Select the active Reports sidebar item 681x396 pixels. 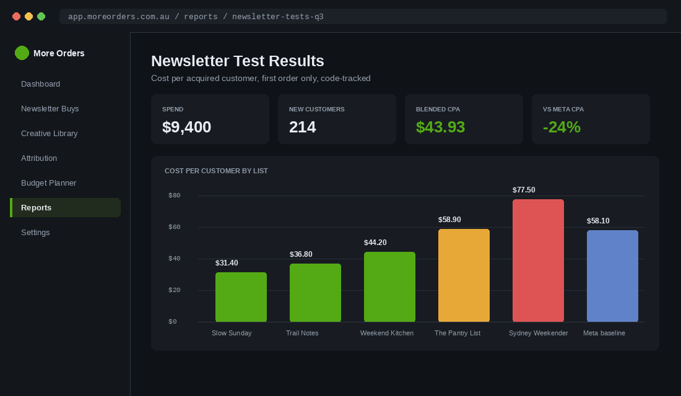pos(65,207)
